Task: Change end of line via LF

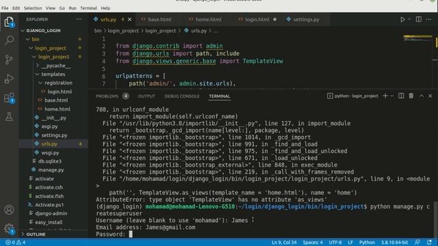Action: click(x=350, y=243)
